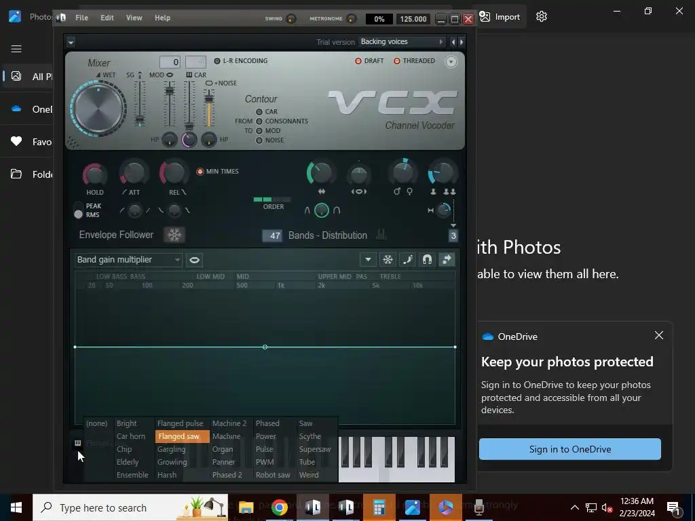Click the Folders icon in Photos sidebar
The width and height of the screenshot is (695, 521).
point(16,174)
